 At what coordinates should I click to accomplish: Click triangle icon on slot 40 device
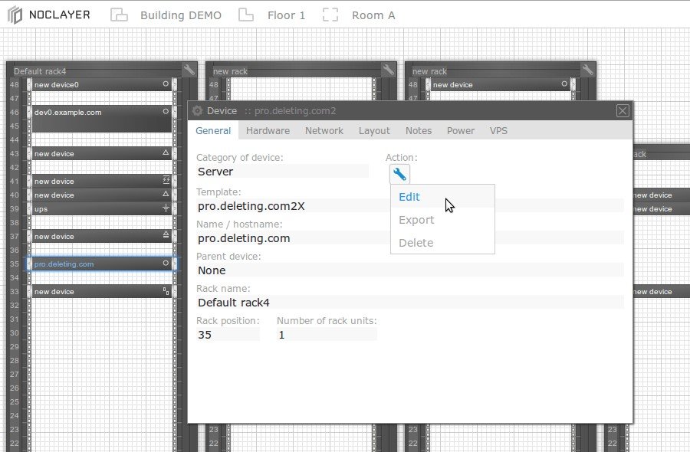166,194
